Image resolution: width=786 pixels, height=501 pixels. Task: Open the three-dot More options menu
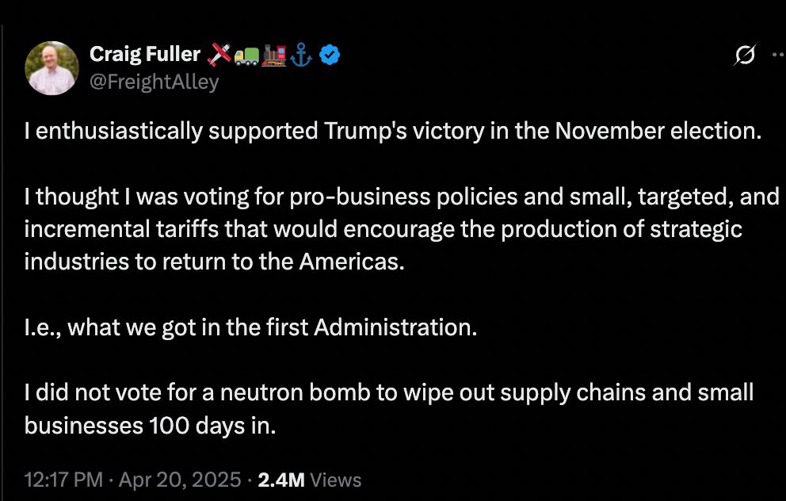775,55
